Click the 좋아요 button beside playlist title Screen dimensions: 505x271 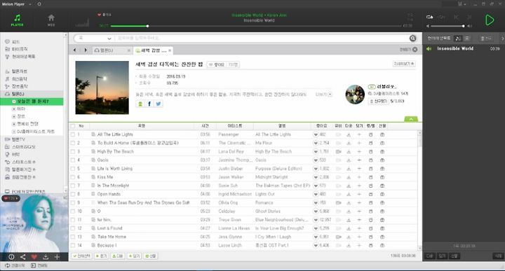pos(217,64)
